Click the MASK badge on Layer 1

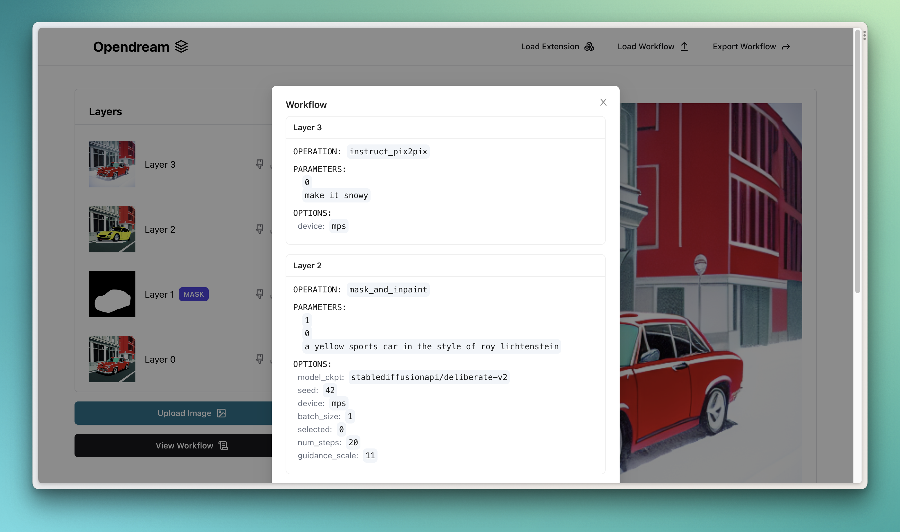click(193, 294)
